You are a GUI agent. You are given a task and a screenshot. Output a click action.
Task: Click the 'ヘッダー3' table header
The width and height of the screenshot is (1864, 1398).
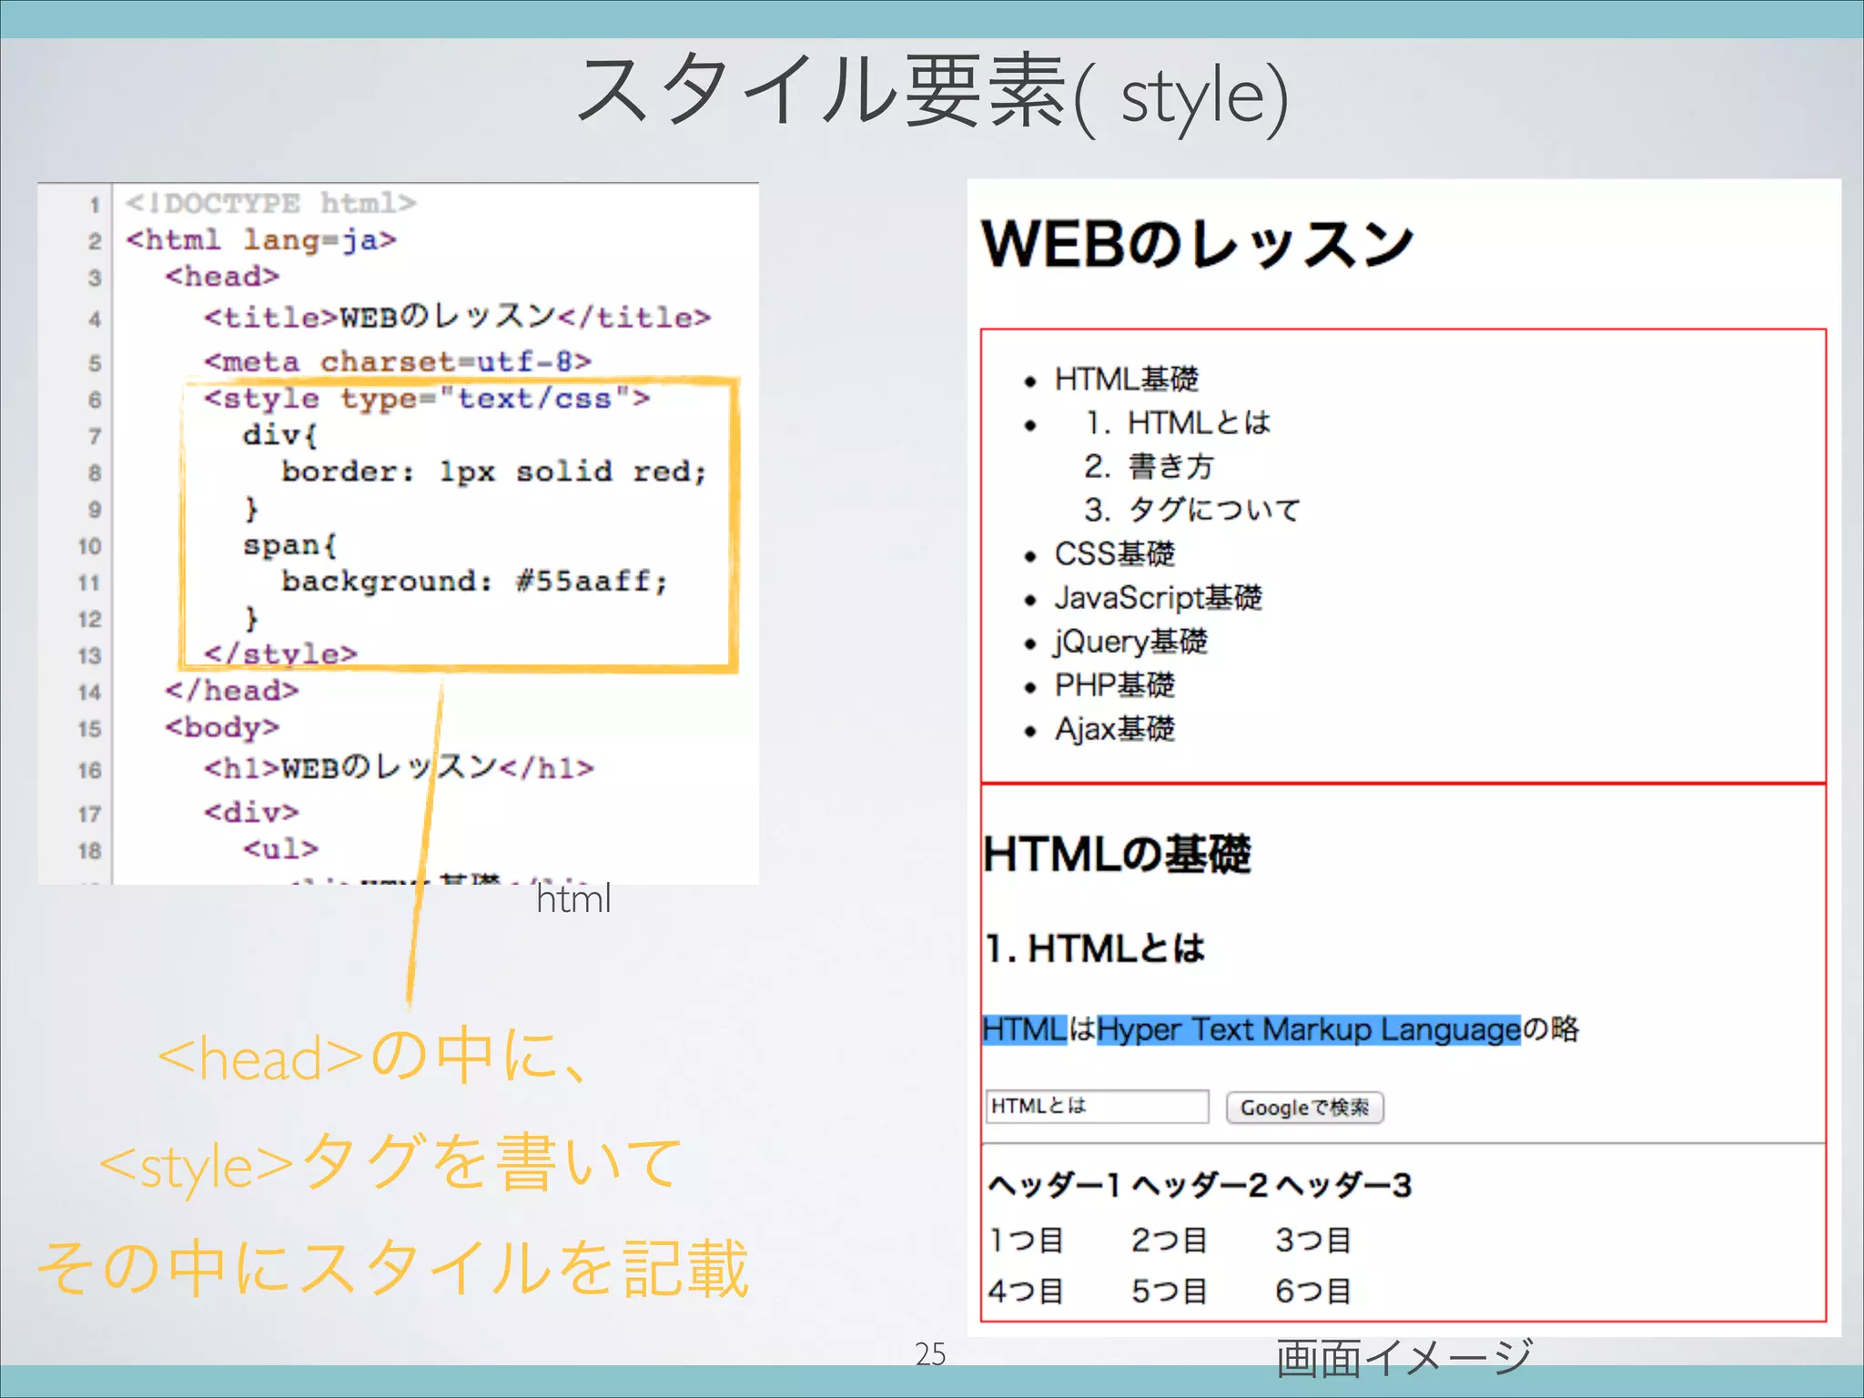pyautogui.click(x=1343, y=1185)
